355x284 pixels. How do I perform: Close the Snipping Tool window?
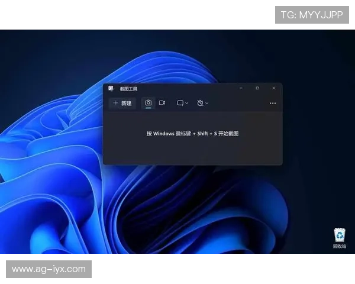click(x=273, y=88)
